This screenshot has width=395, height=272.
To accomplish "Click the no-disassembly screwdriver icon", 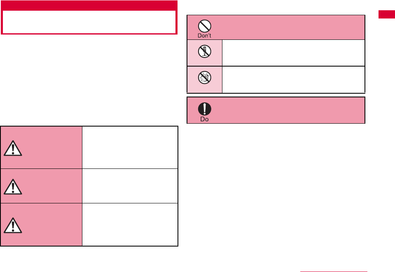I will 205,52.
